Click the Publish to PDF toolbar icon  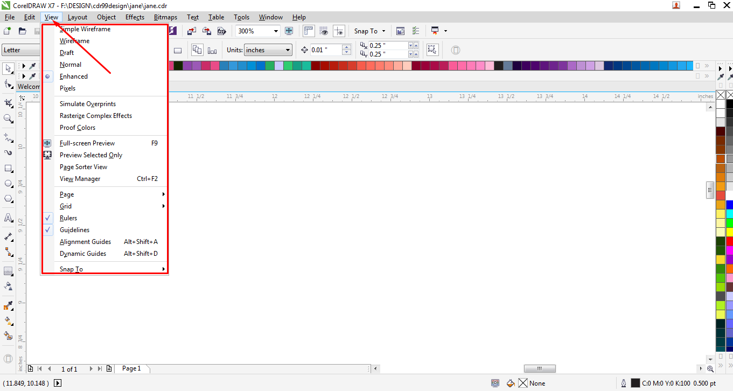(222, 31)
